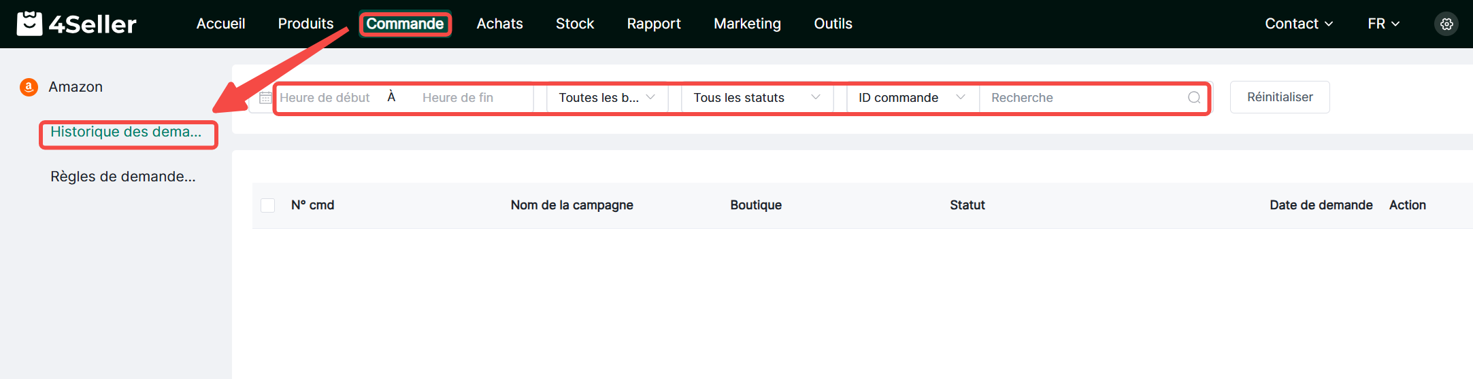The width and height of the screenshot is (1473, 379).
Task: Switch language using the FR selector
Action: [1383, 24]
